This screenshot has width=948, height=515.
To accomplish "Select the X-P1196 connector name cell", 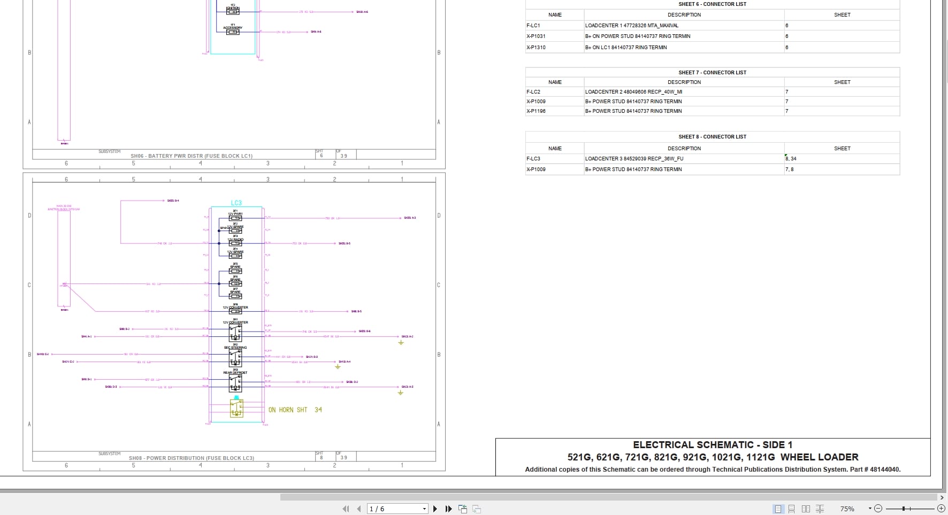I will pyautogui.click(x=555, y=111).
